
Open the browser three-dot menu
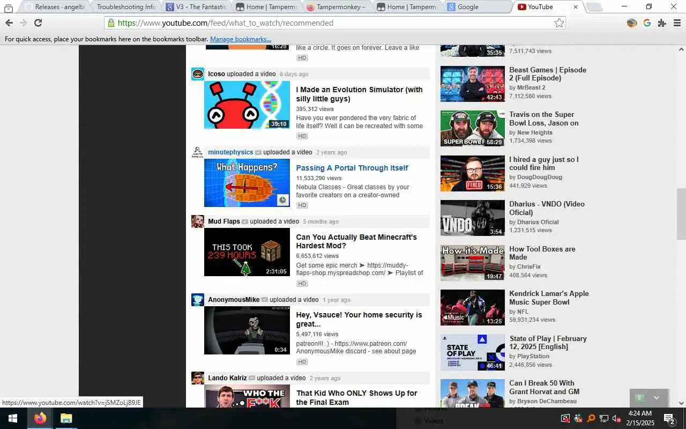[x=677, y=23]
